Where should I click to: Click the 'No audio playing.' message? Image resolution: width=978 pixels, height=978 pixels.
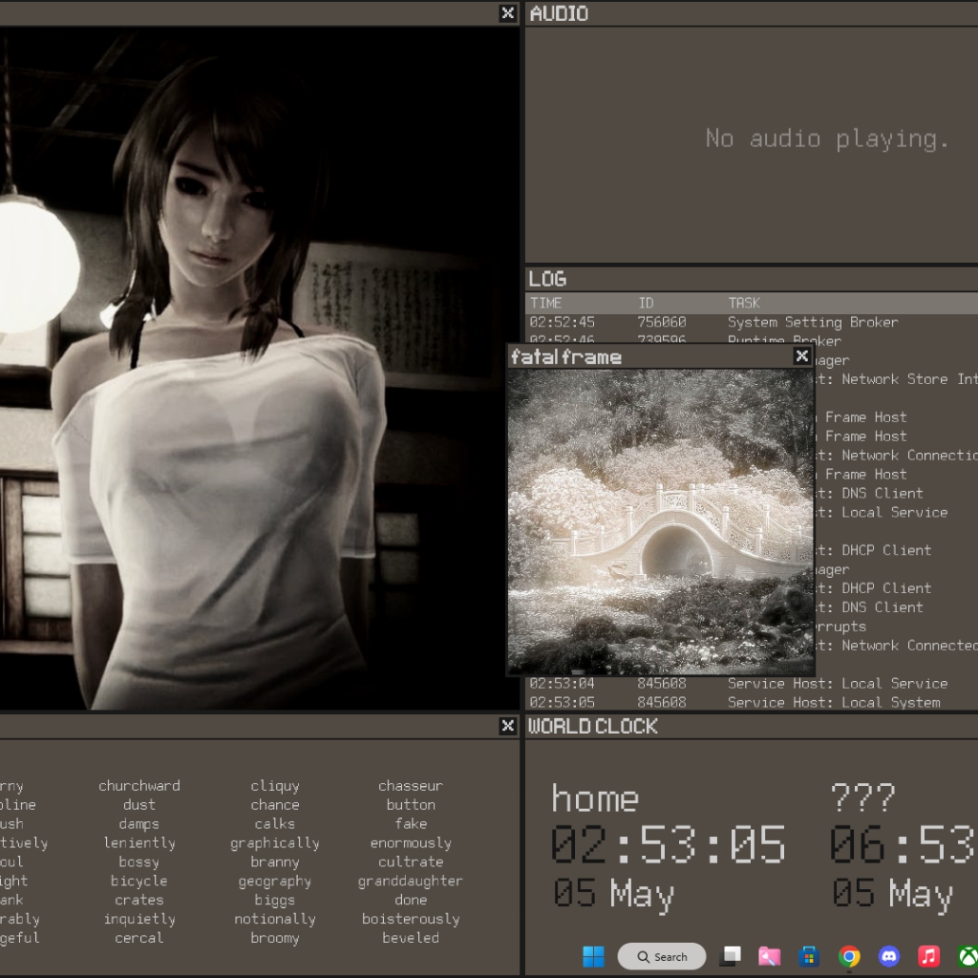point(827,138)
